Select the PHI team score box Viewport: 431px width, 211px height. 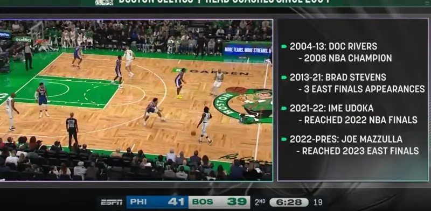(x=157, y=202)
